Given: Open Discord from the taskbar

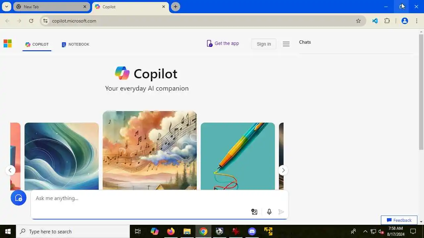Looking at the screenshot, I should 252,231.
